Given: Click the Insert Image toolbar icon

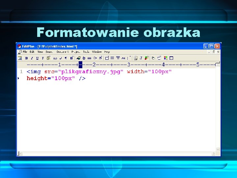Looking at the screenshot, I should [x=78, y=58].
